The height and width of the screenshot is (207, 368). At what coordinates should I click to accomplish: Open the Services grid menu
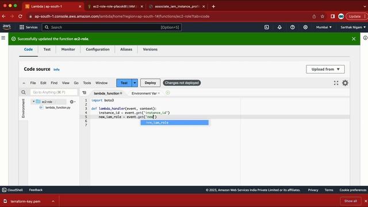(x=28, y=27)
